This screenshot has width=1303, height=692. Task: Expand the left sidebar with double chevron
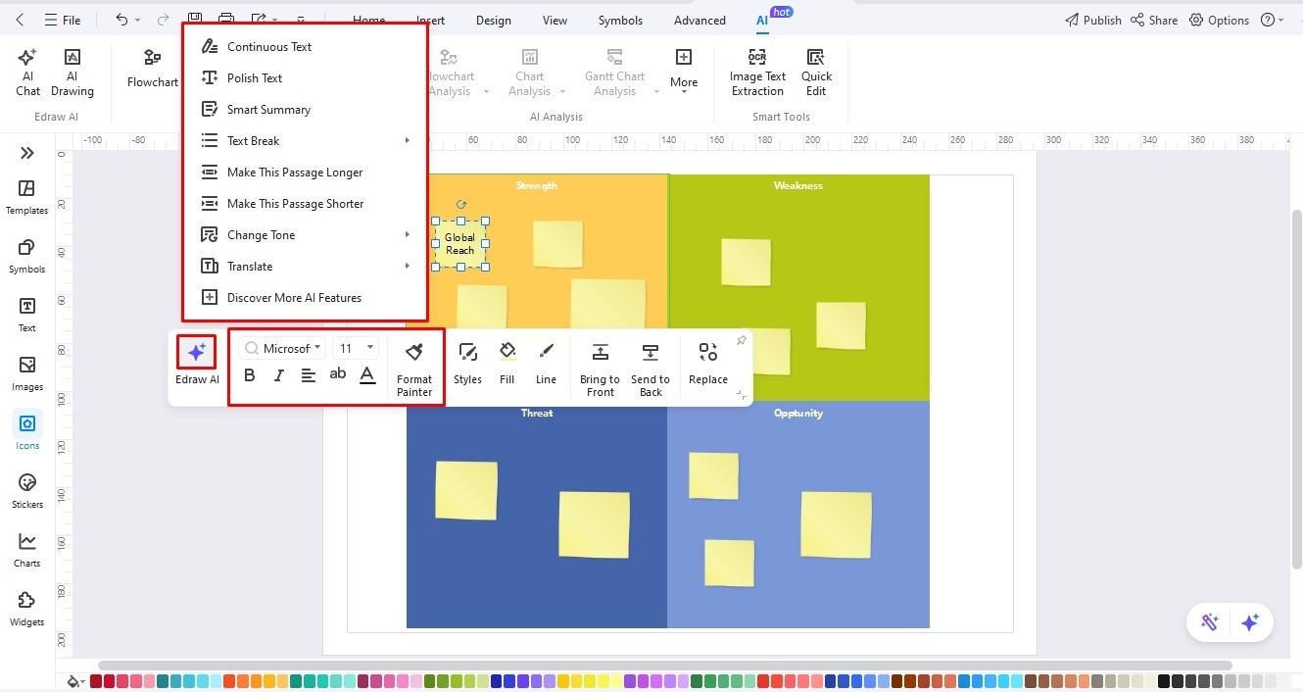pyautogui.click(x=26, y=153)
